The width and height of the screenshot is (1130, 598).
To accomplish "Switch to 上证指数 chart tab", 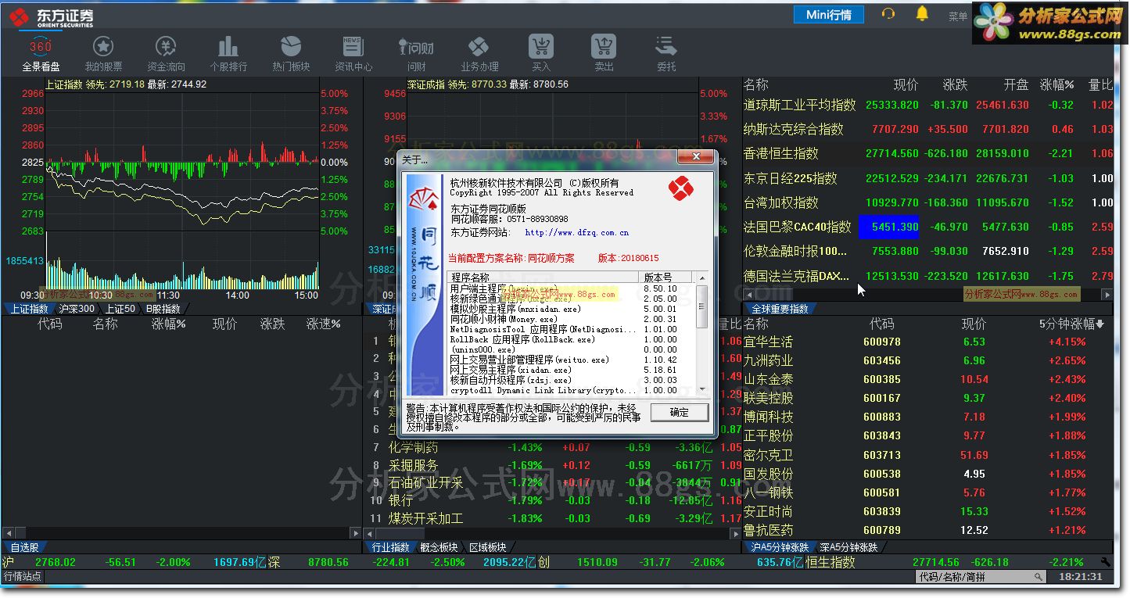I will click(x=29, y=309).
